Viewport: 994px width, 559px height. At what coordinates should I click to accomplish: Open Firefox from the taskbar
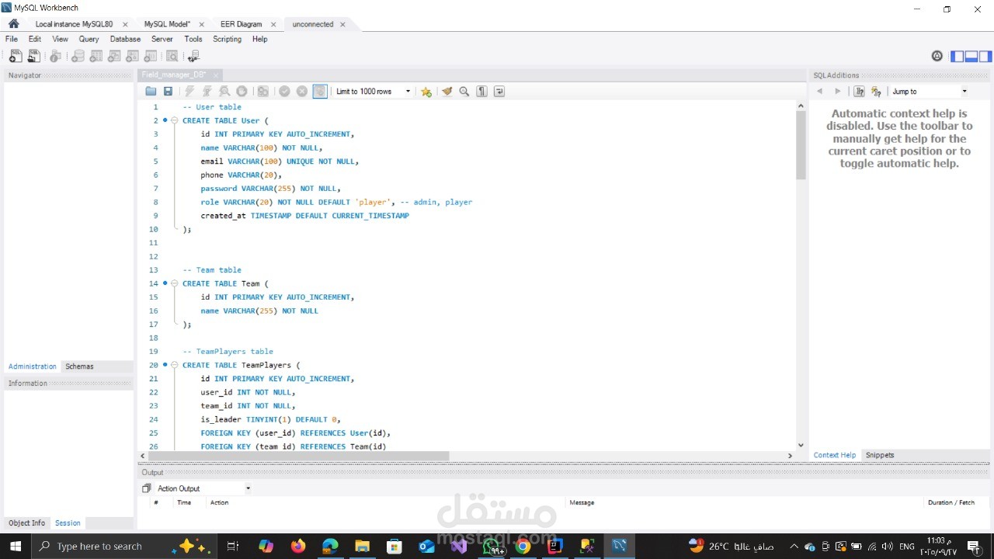[x=298, y=547]
